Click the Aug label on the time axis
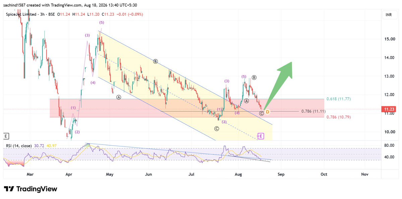Viewport: 402px width, 199px height. tap(239, 175)
